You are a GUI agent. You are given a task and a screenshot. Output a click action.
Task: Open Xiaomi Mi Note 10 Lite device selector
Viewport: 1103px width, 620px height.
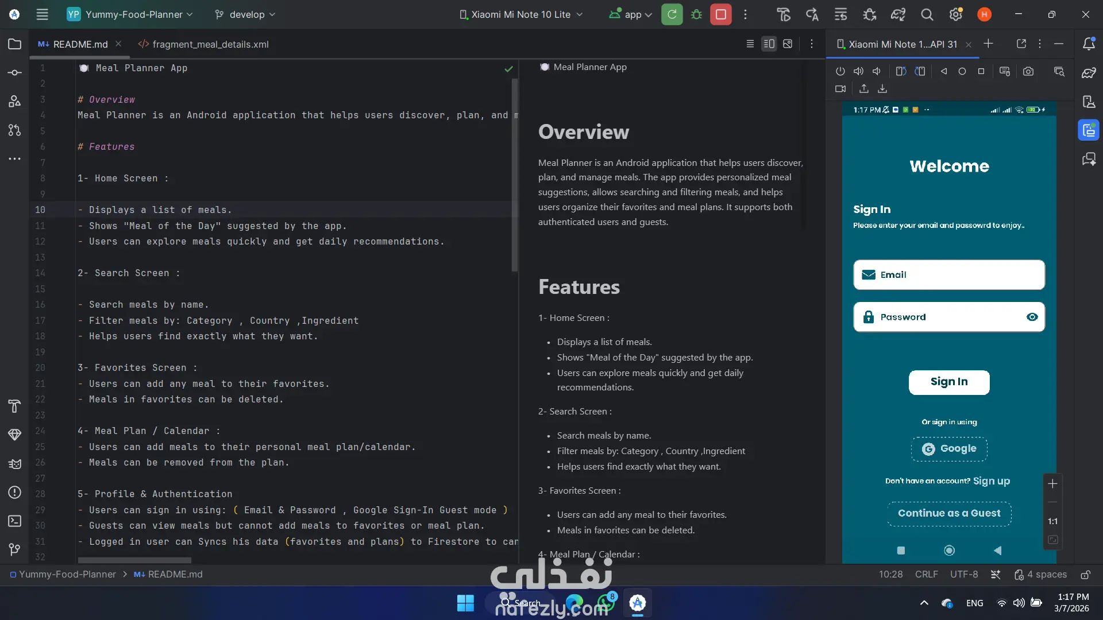(521, 14)
